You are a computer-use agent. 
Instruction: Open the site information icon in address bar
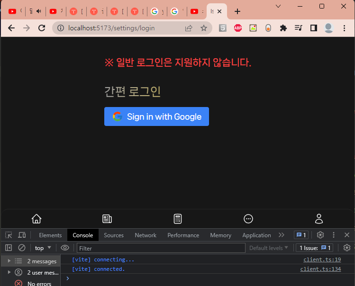coord(61,28)
